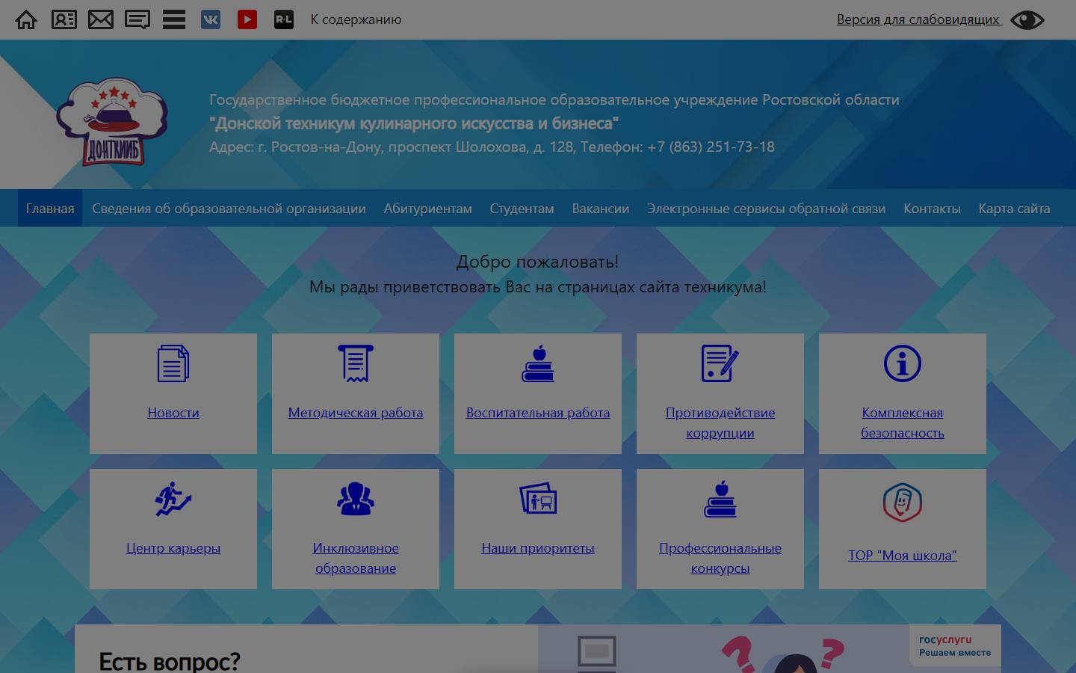Click the black R-L icon
Image resolution: width=1076 pixels, height=673 pixels.
point(284,19)
